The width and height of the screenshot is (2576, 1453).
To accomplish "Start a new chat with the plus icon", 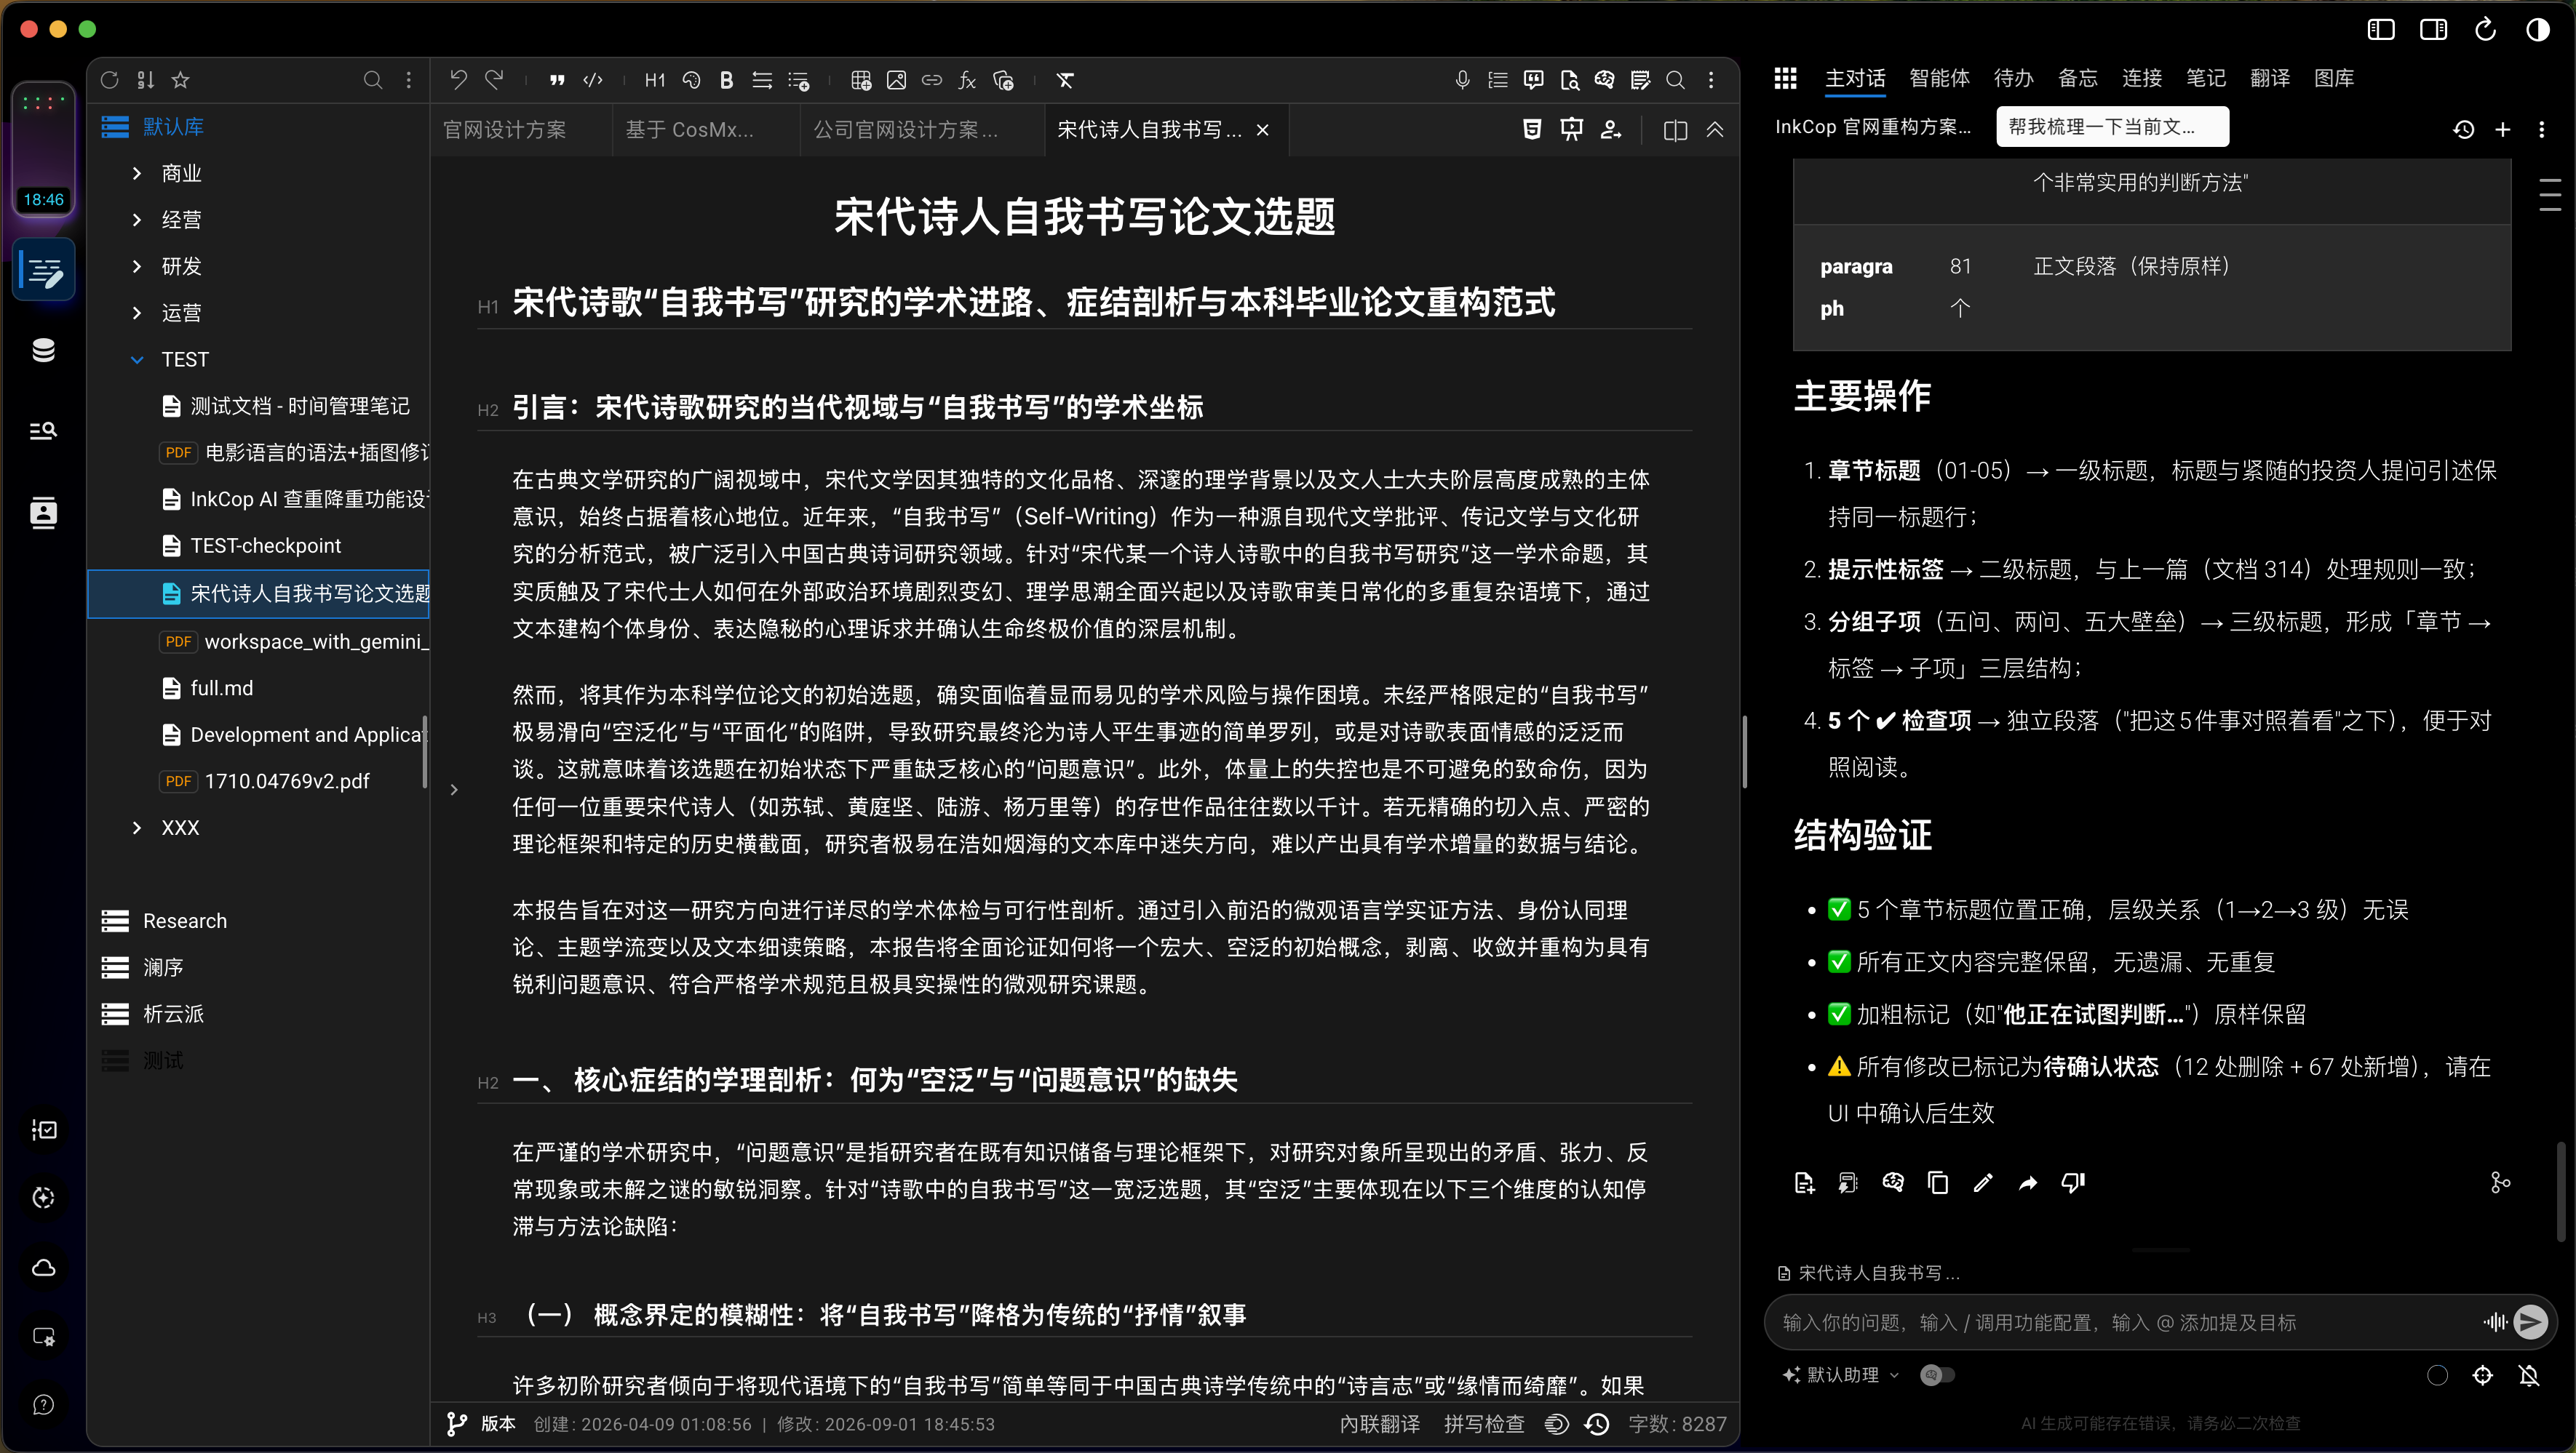I will [x=2503, y=130].
